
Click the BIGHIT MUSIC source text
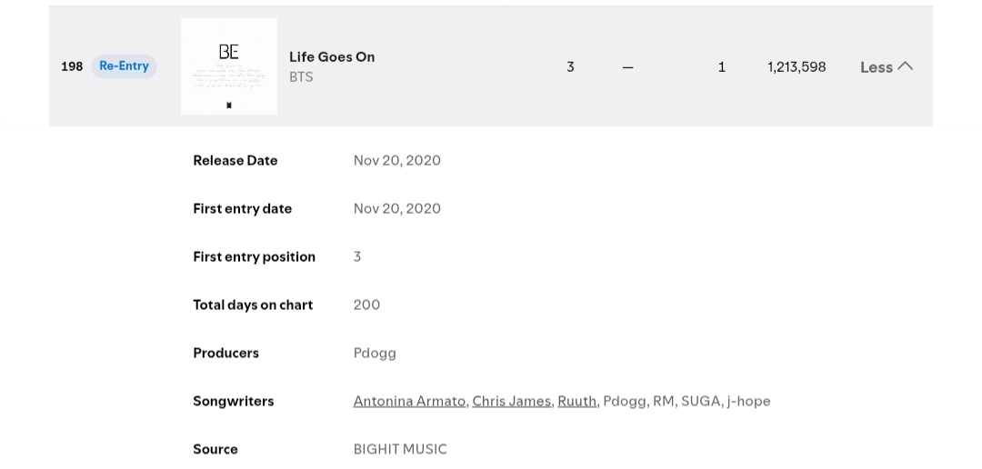tap(400, 449)
